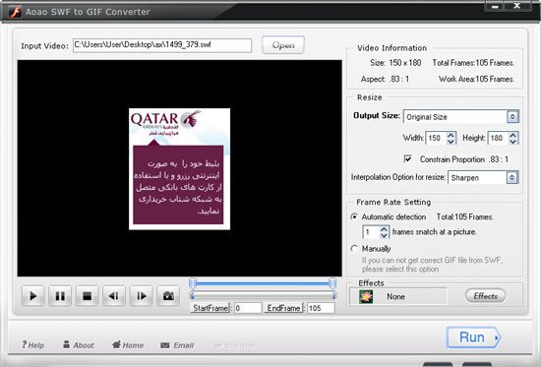Toggle Constrain Proportion checkbox
Screen dimensions: 541x367
pos(408,158)
